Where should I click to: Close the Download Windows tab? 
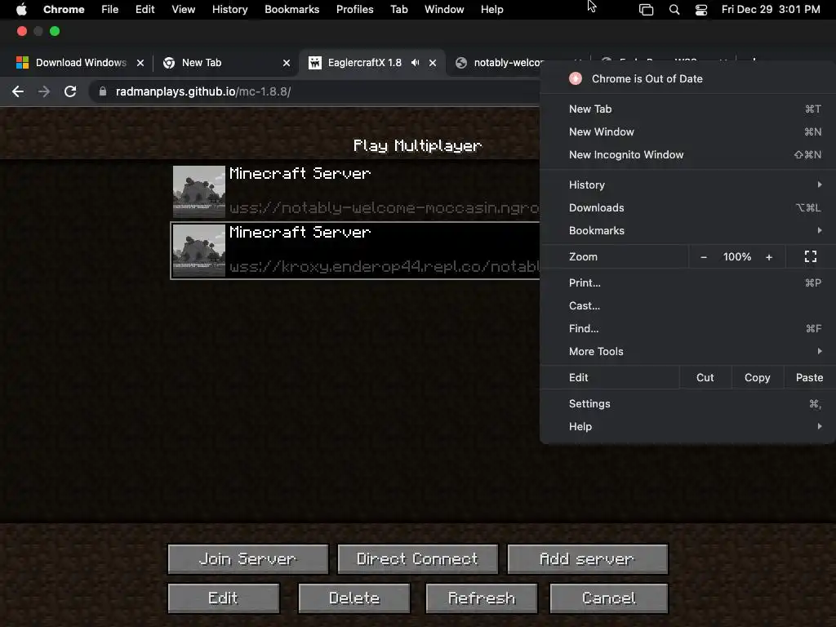140,63
